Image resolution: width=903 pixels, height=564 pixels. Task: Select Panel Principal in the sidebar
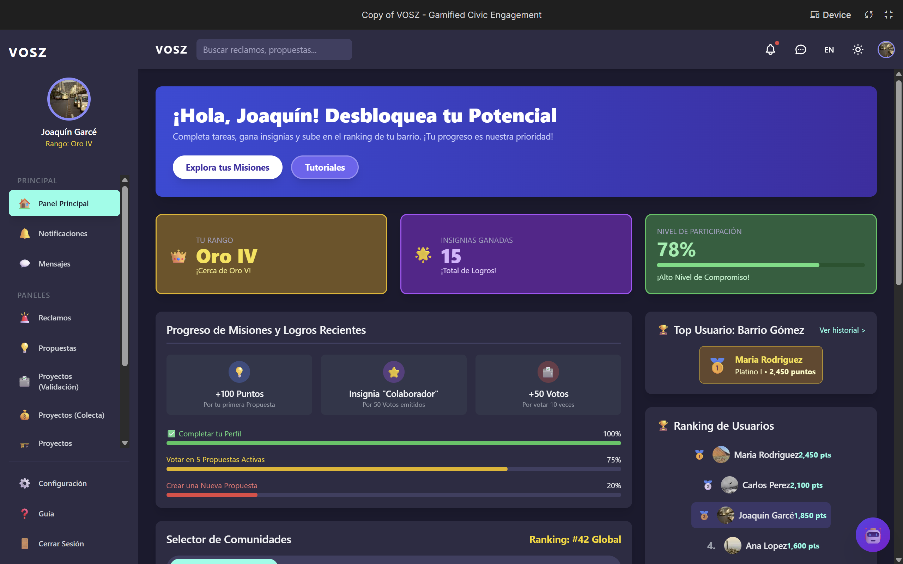(65, 203)
